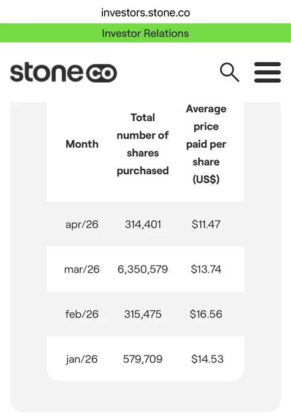Screen dimensions: 291x417
Task: Click the 579,709 shares value
Action: [x=143, y=359]
